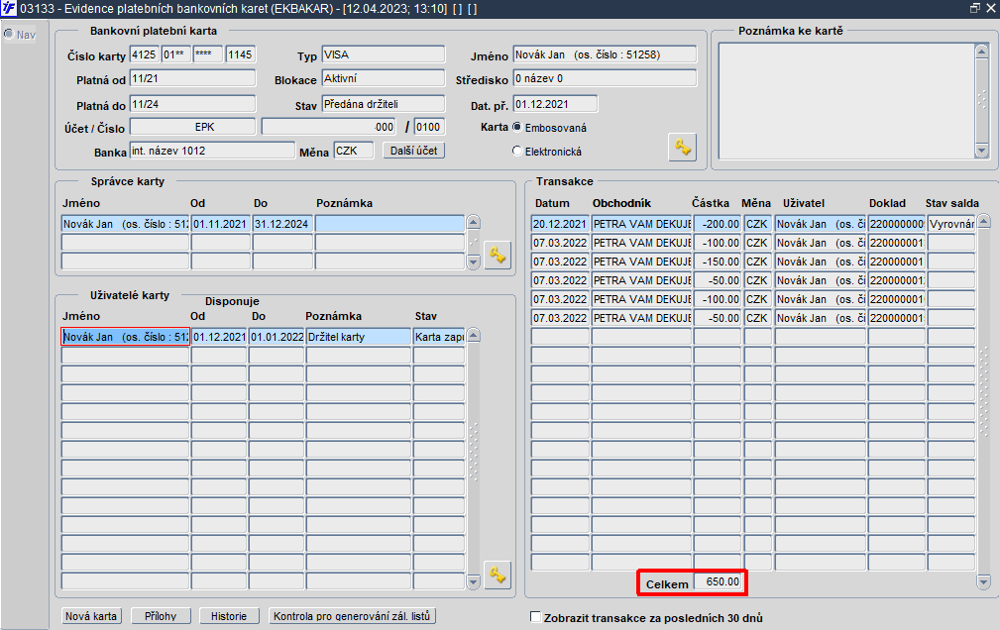Click the Nová karta button

click(91, 616)
